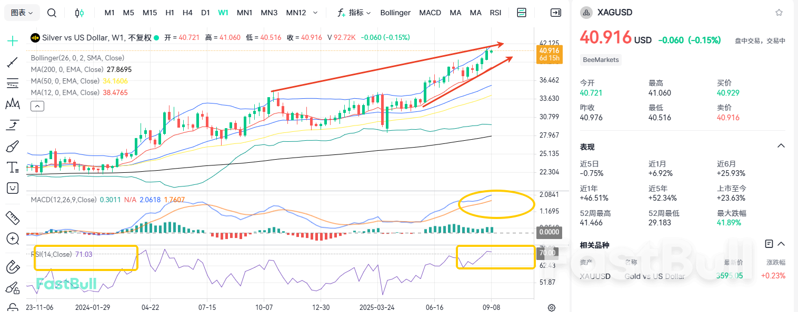Open the candlestick chart style selector

point(79,13)
